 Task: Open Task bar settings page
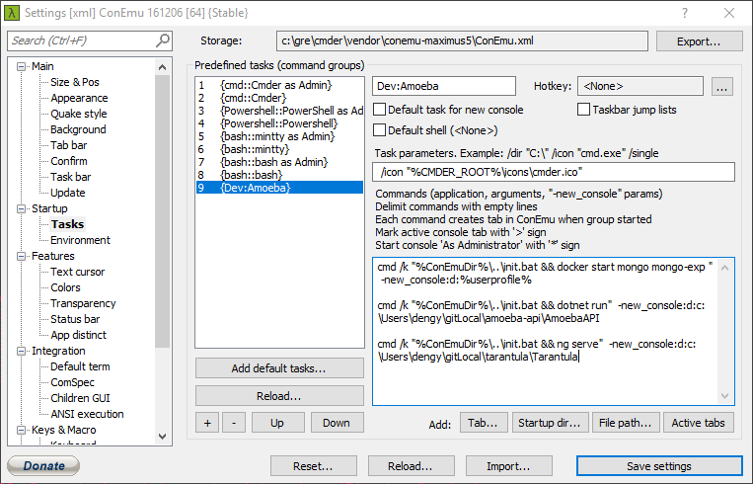click(71, 178)
